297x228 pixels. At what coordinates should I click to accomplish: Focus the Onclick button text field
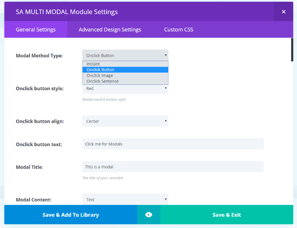click(x=173, y=144)
